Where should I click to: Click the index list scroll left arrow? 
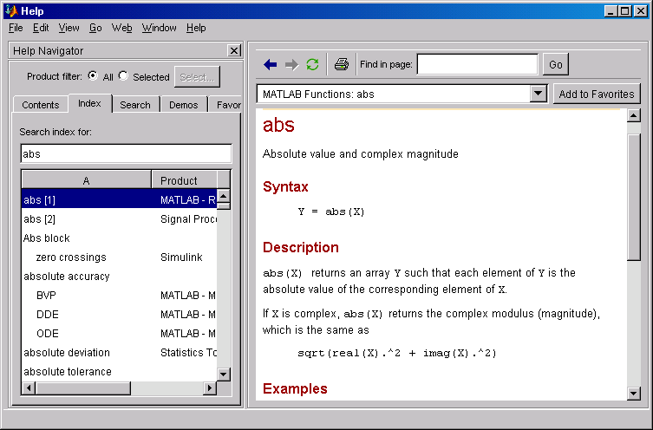tap(29, 388)
